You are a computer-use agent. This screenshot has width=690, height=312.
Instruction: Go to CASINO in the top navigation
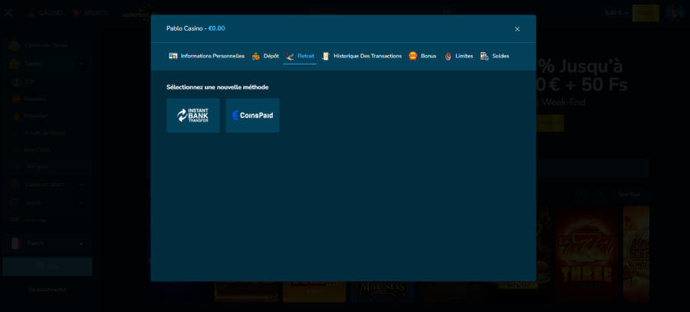[44, 13]
